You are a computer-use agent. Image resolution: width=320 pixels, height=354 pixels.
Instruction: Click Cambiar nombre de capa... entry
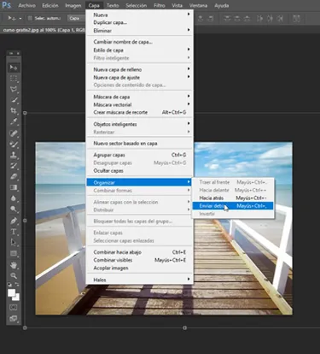click(x=139, y=42)
